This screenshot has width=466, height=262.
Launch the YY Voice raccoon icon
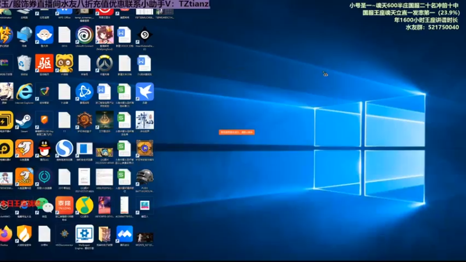click(65, 63)
